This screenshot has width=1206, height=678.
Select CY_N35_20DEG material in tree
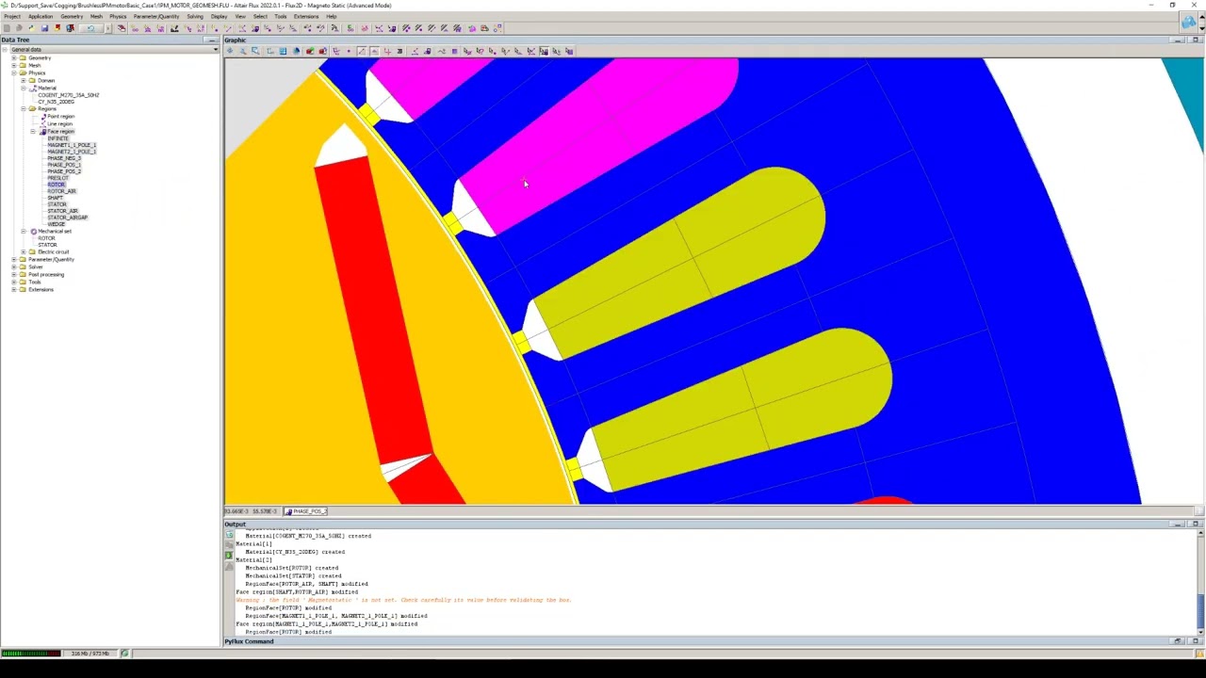57,102
